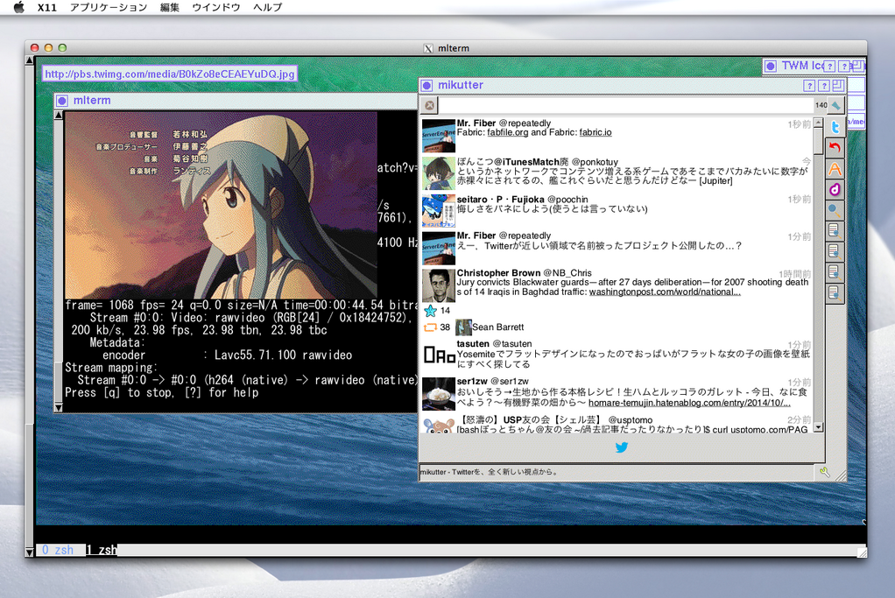Click the mikutter title bar label
Screen dimensions: 895x598
[x=460, y=85]
